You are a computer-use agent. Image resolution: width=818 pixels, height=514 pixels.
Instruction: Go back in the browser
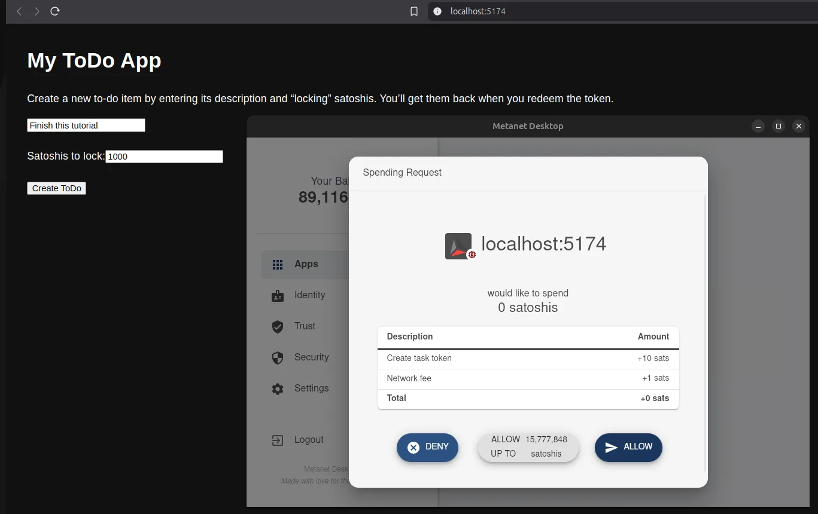pyautogui.click(x=19, y=11)
